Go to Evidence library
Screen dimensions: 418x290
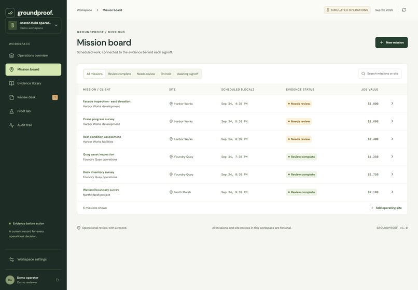33,83
